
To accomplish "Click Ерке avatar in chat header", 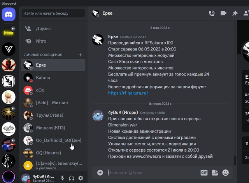I will click(x=96, y=13).
